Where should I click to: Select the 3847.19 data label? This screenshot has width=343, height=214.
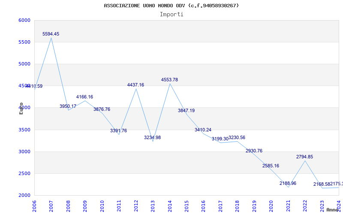[x=187, y=111]
